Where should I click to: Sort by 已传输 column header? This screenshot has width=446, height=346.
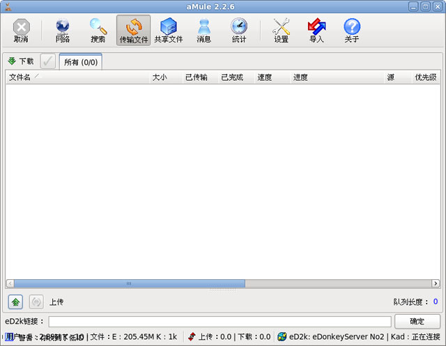201,77
